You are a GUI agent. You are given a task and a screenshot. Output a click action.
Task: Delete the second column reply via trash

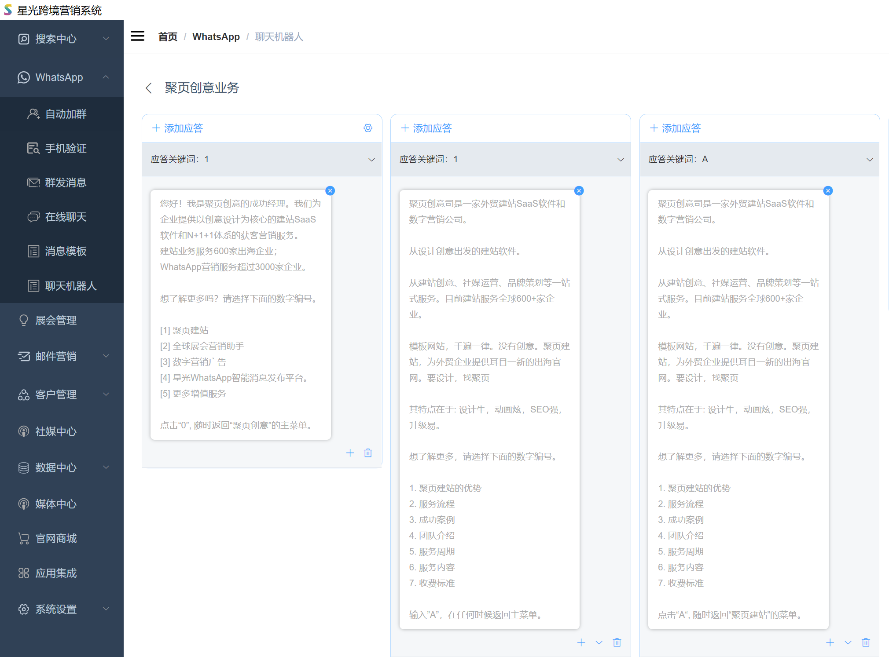point(617,642)
